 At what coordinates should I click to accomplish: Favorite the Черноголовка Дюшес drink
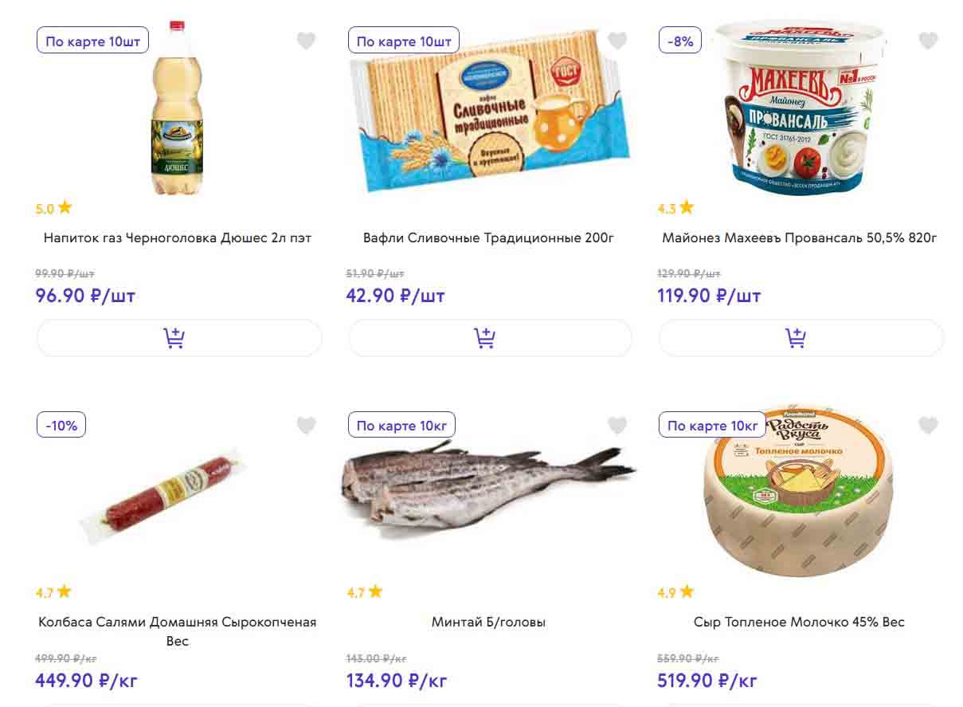point(307,41)
